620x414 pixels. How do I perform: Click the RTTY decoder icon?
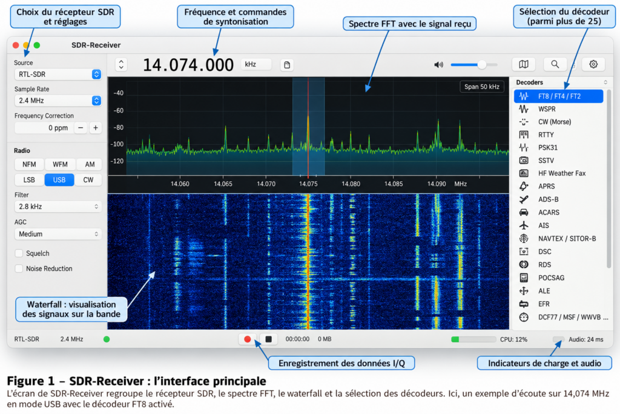pyautogui.click(x=524, y=135)
